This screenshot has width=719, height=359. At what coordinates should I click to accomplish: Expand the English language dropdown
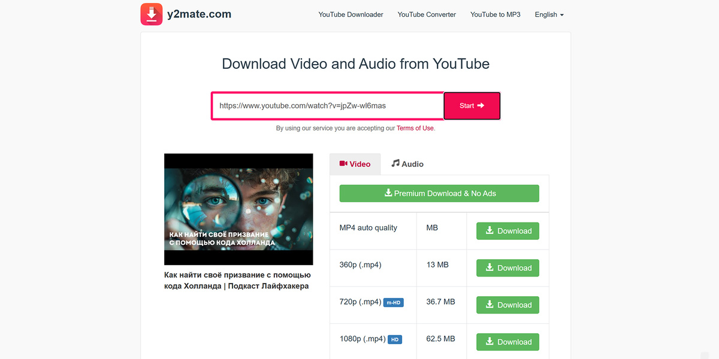[549, 14]
